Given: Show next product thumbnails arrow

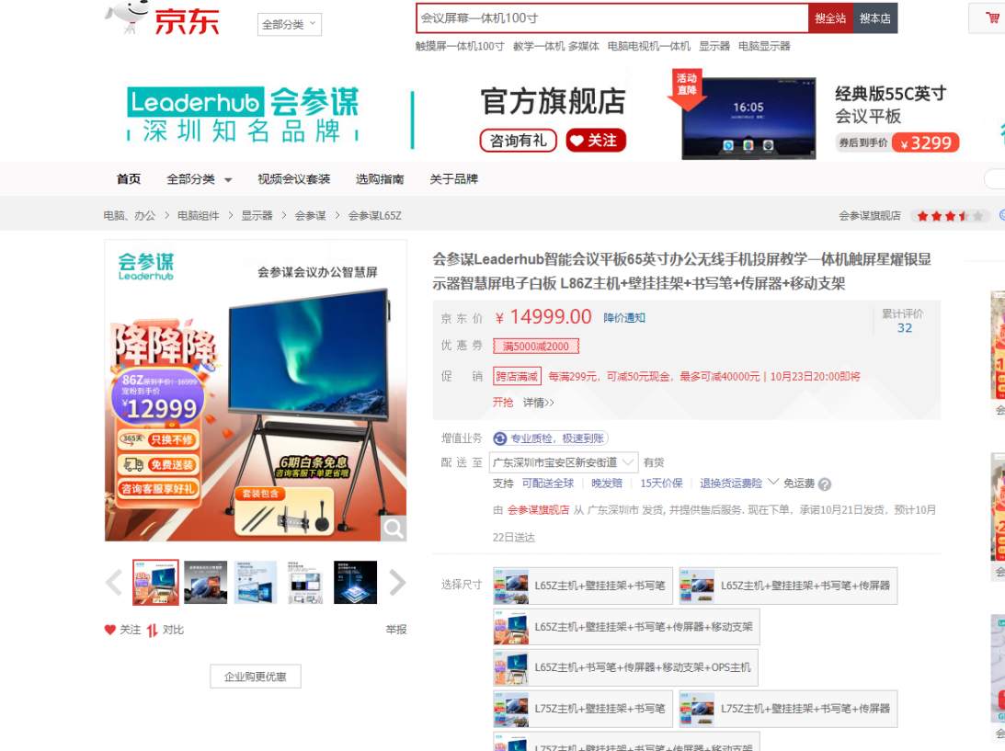Looking at the screenshot, I should (397, 583).
